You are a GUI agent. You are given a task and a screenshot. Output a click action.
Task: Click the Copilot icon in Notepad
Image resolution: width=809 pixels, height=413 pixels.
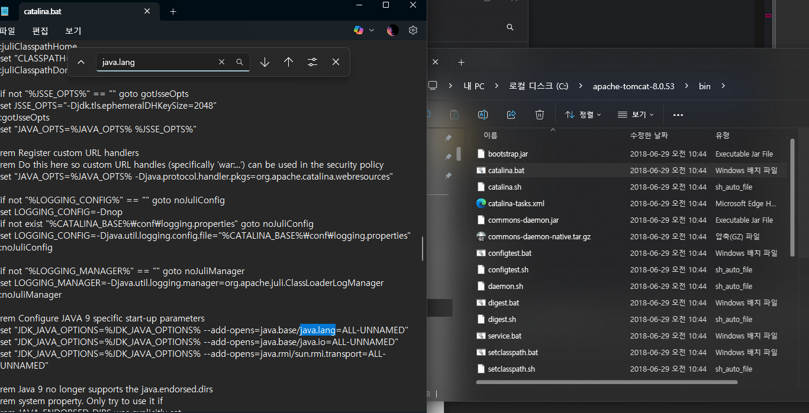coord(359,30)
